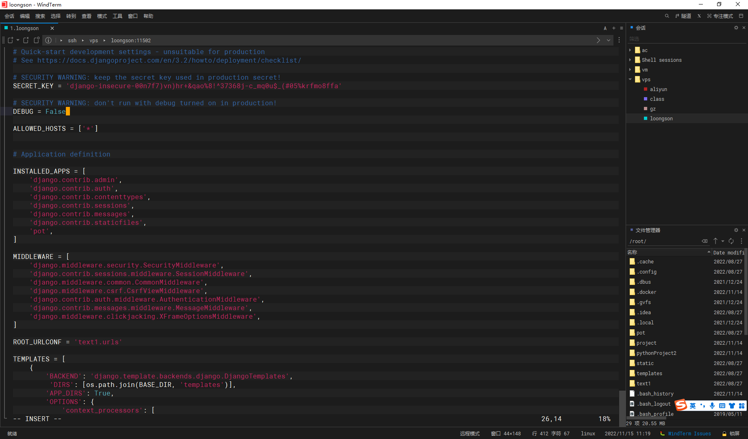Expand the address bar history chevron
Image resolution: width=748 pixels, height=439 pixels.
point(609,40)
